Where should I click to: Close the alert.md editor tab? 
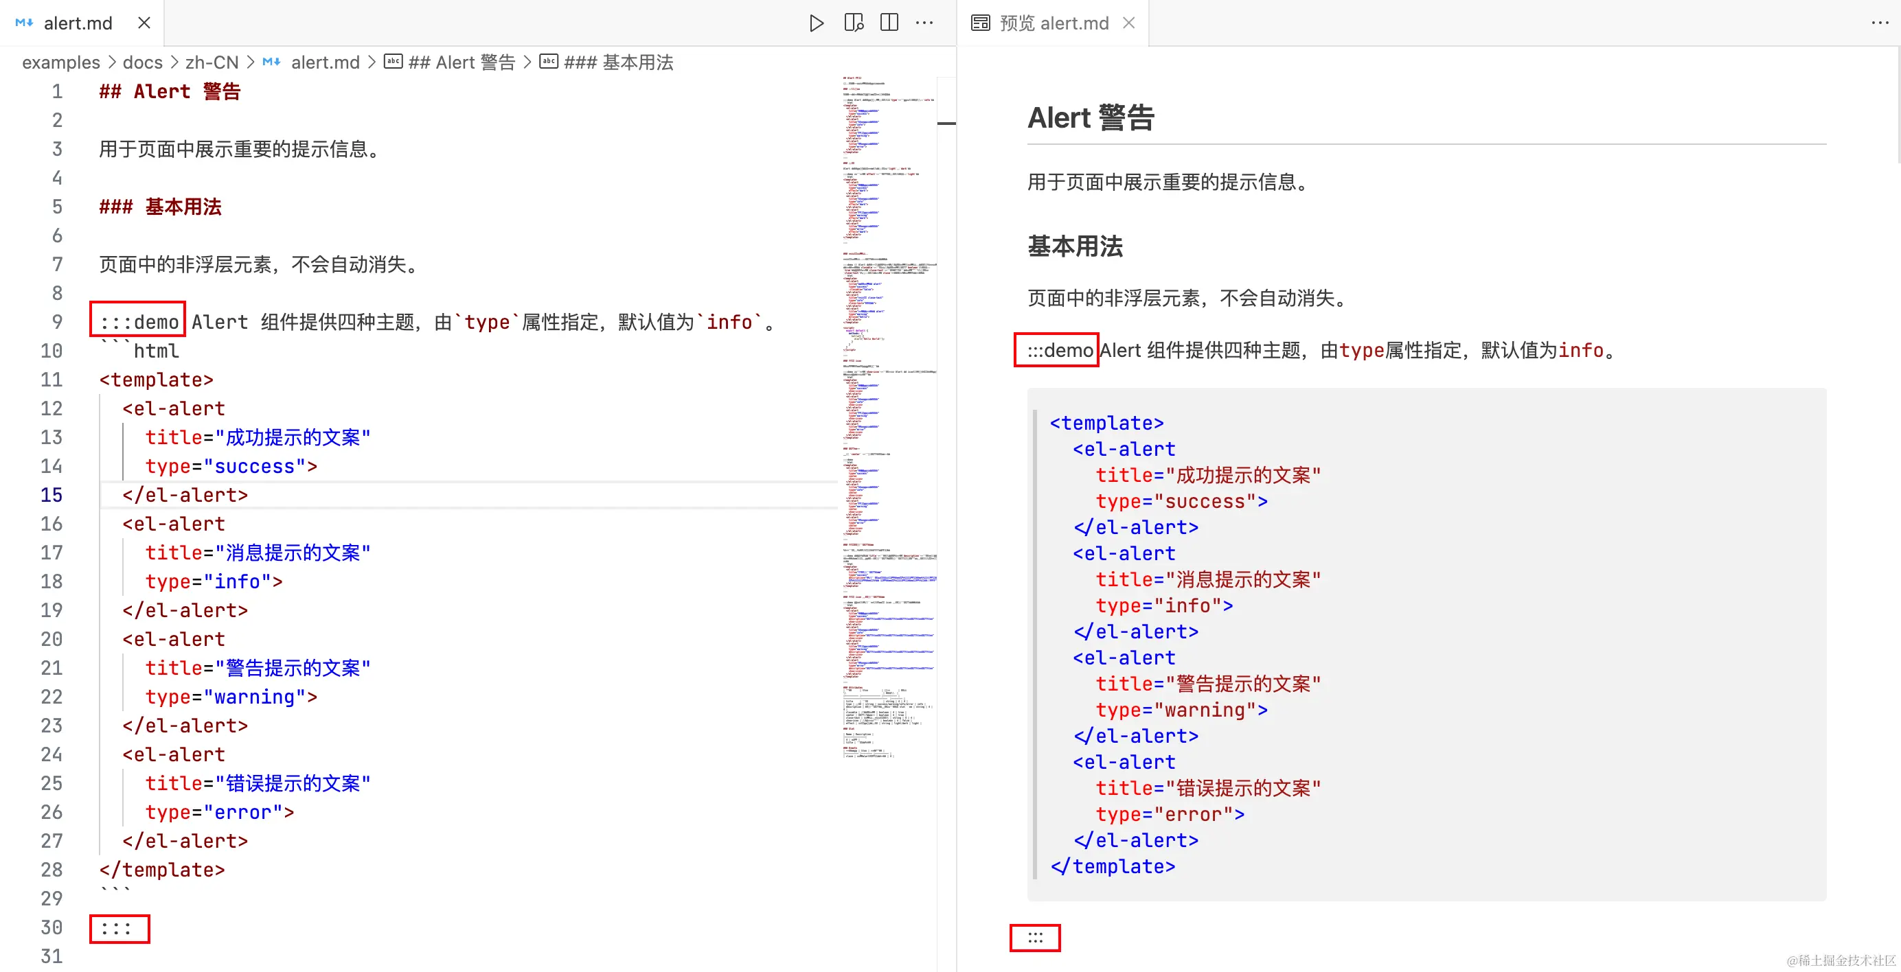coord(144,23)
